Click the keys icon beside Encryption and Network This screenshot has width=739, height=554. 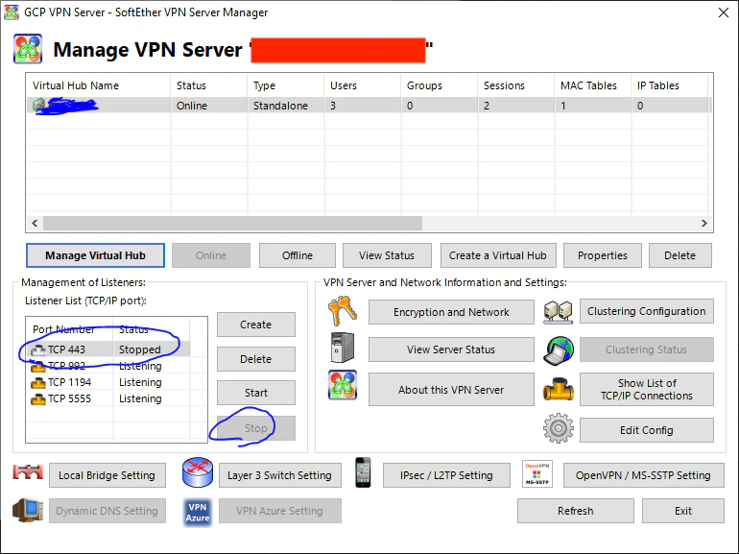343,311
